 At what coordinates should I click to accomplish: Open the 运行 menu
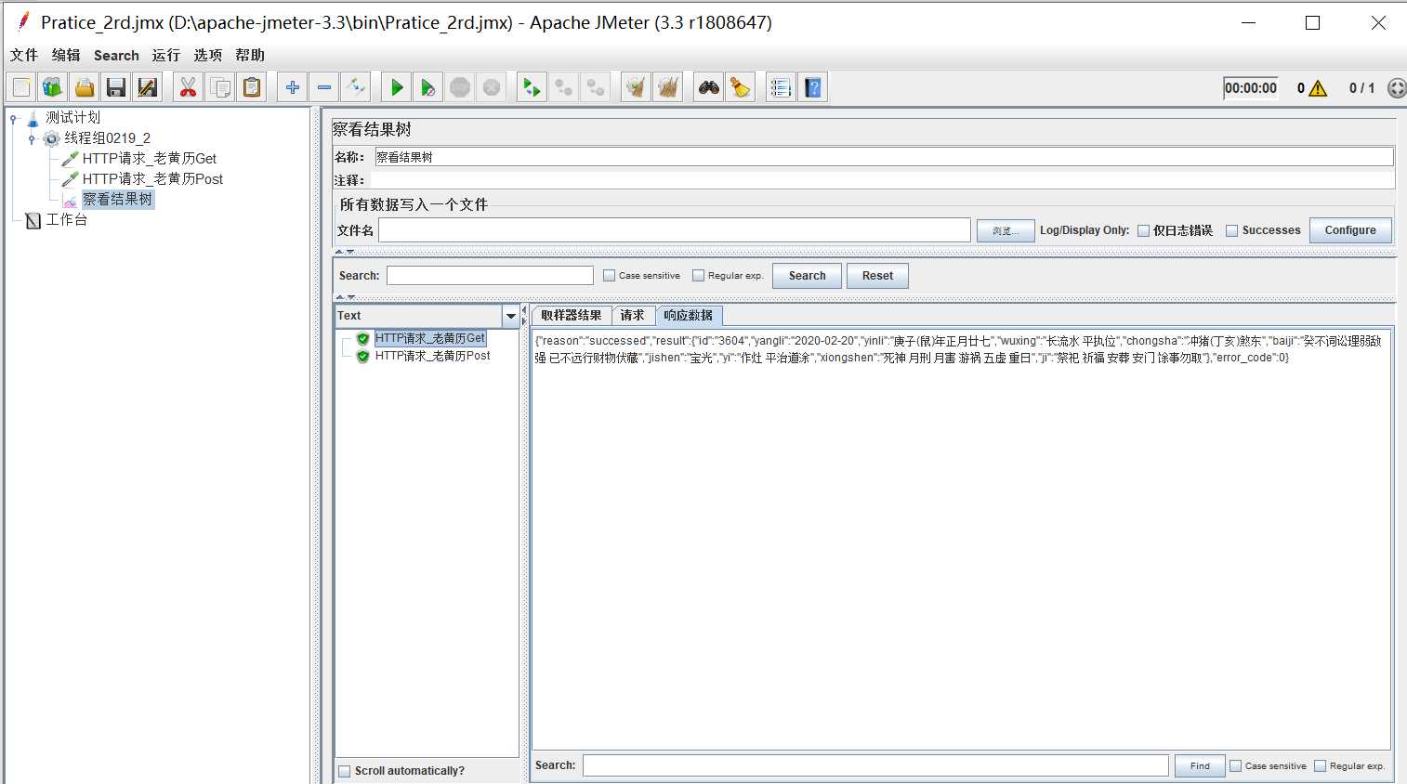[166, 56]
